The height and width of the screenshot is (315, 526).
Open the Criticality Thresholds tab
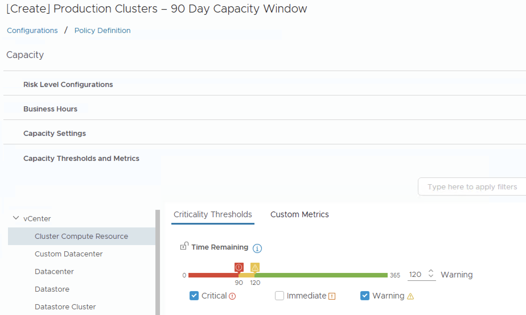pos(213,214)
